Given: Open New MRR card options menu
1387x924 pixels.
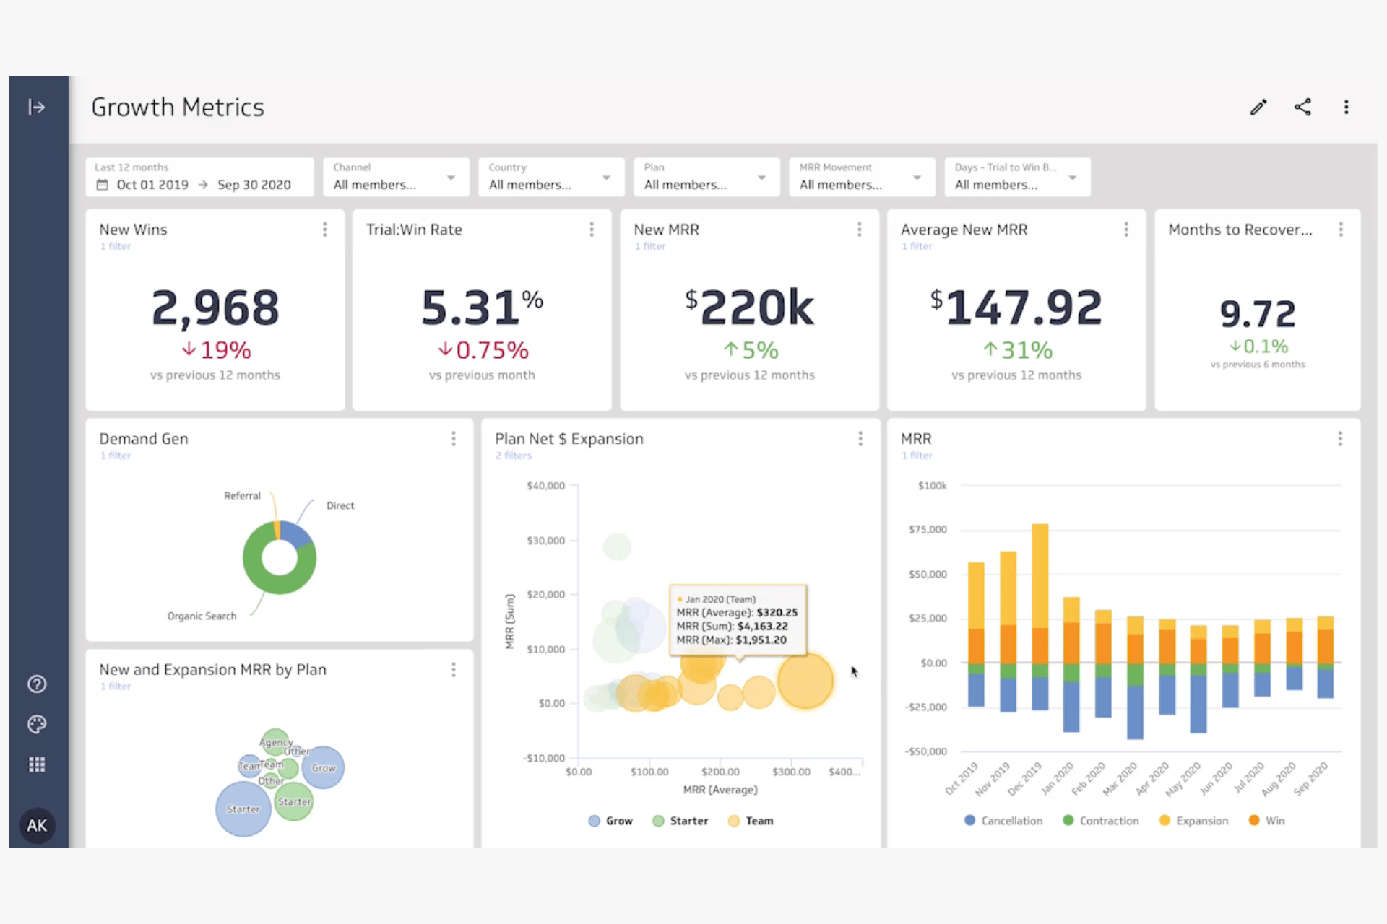Looking at the screenshot, I should click(x=859, y=229).
